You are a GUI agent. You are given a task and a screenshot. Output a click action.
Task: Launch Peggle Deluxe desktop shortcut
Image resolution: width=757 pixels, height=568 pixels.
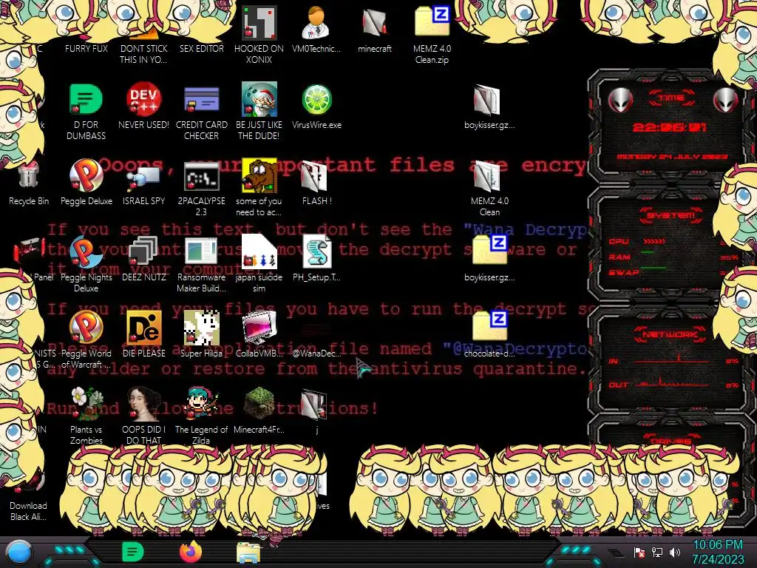point(86,182)
